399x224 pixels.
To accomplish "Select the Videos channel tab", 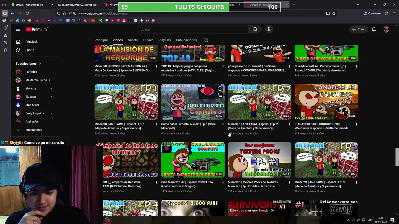I will [118, 40].
